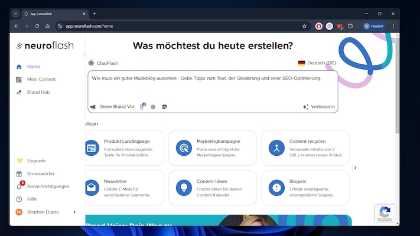Click the Verbessern button
This screenshot has height=236, width=420.
click(319, 107)
